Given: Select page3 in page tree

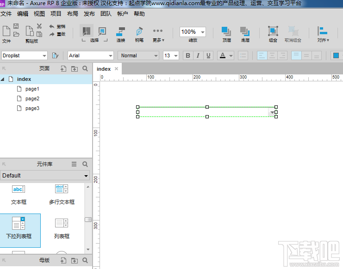Looking at the screenshot, I should [x=32, y=108].
